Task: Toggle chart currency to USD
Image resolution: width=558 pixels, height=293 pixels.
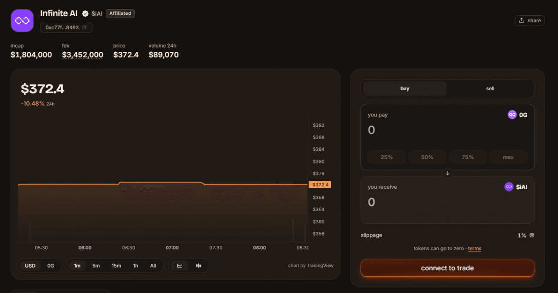Action: [30, 266]
